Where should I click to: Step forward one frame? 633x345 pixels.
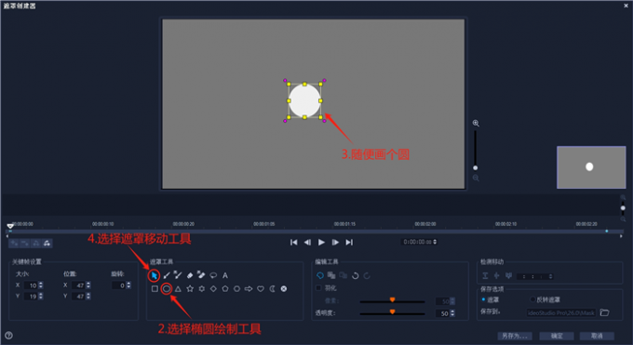[x=335, y=242]
